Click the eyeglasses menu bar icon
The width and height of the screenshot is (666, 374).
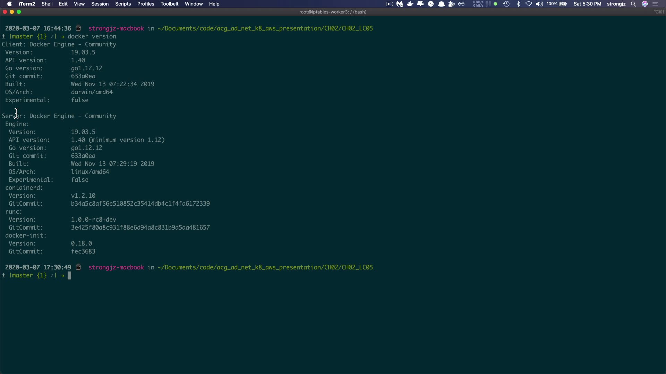coord(461,4)
